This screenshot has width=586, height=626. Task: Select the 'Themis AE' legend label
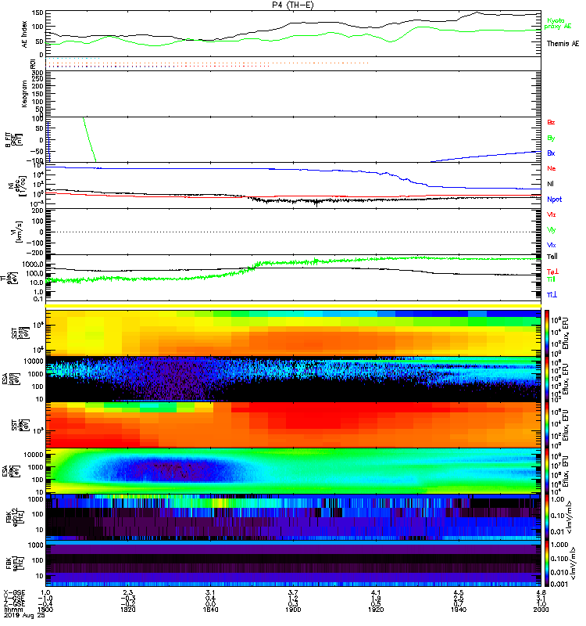click(x=563, y=44)
